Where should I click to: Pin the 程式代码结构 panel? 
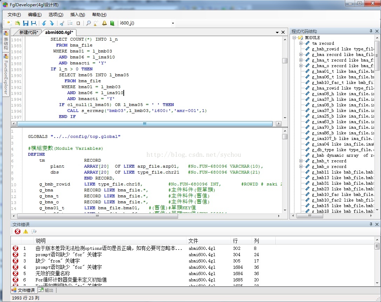(x=371, y=31)
